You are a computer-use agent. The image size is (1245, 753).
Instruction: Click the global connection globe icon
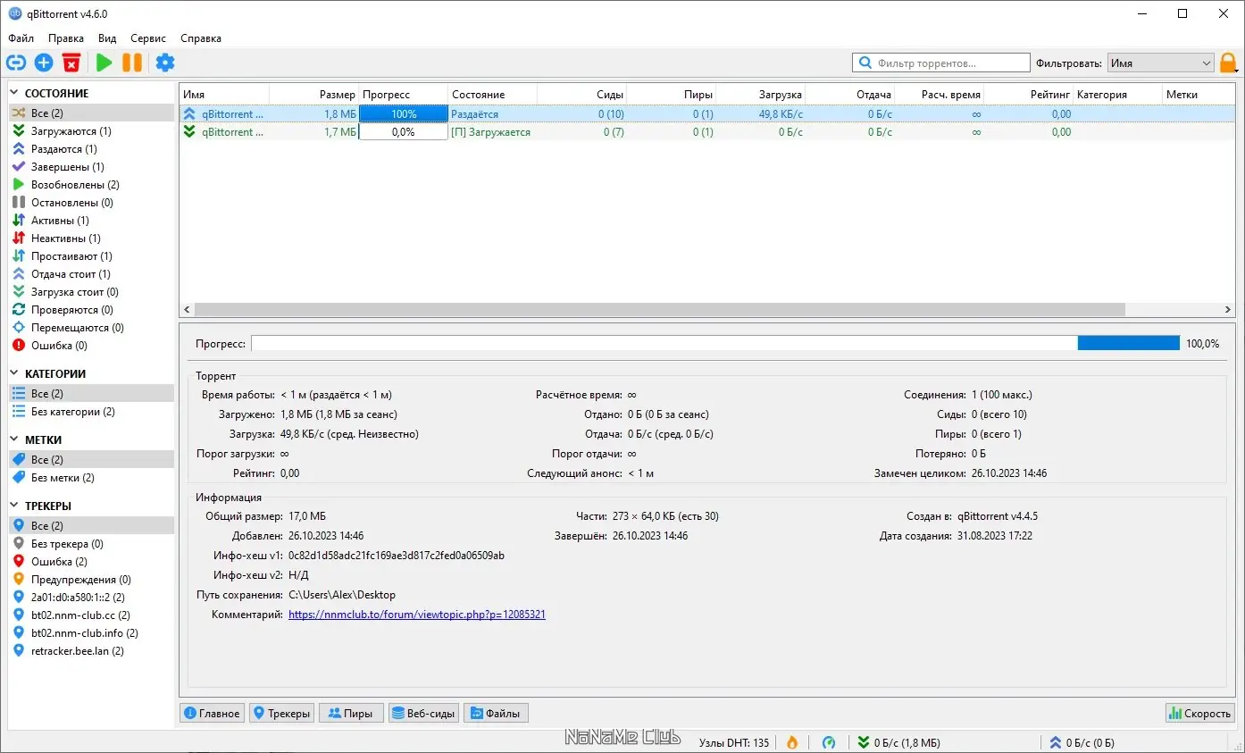828,742
